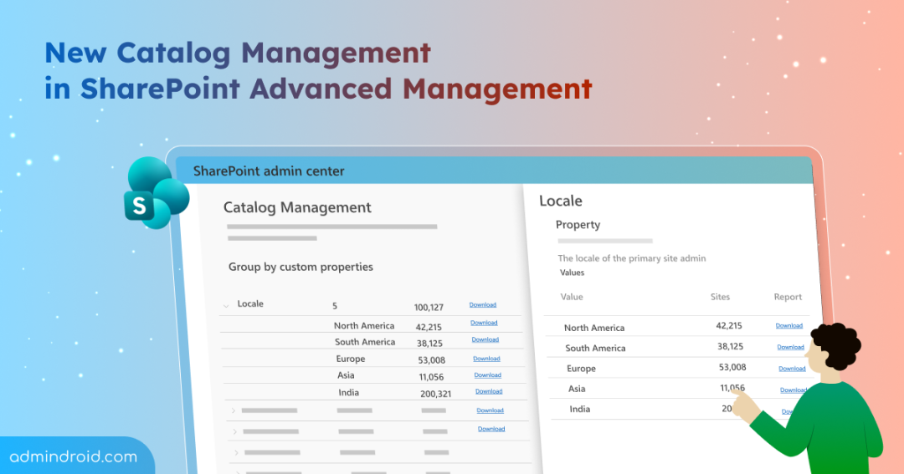Download Europe report in Locale panel
Image resolution: width=904 pixels, height=474 pixels.
[792, 369]
